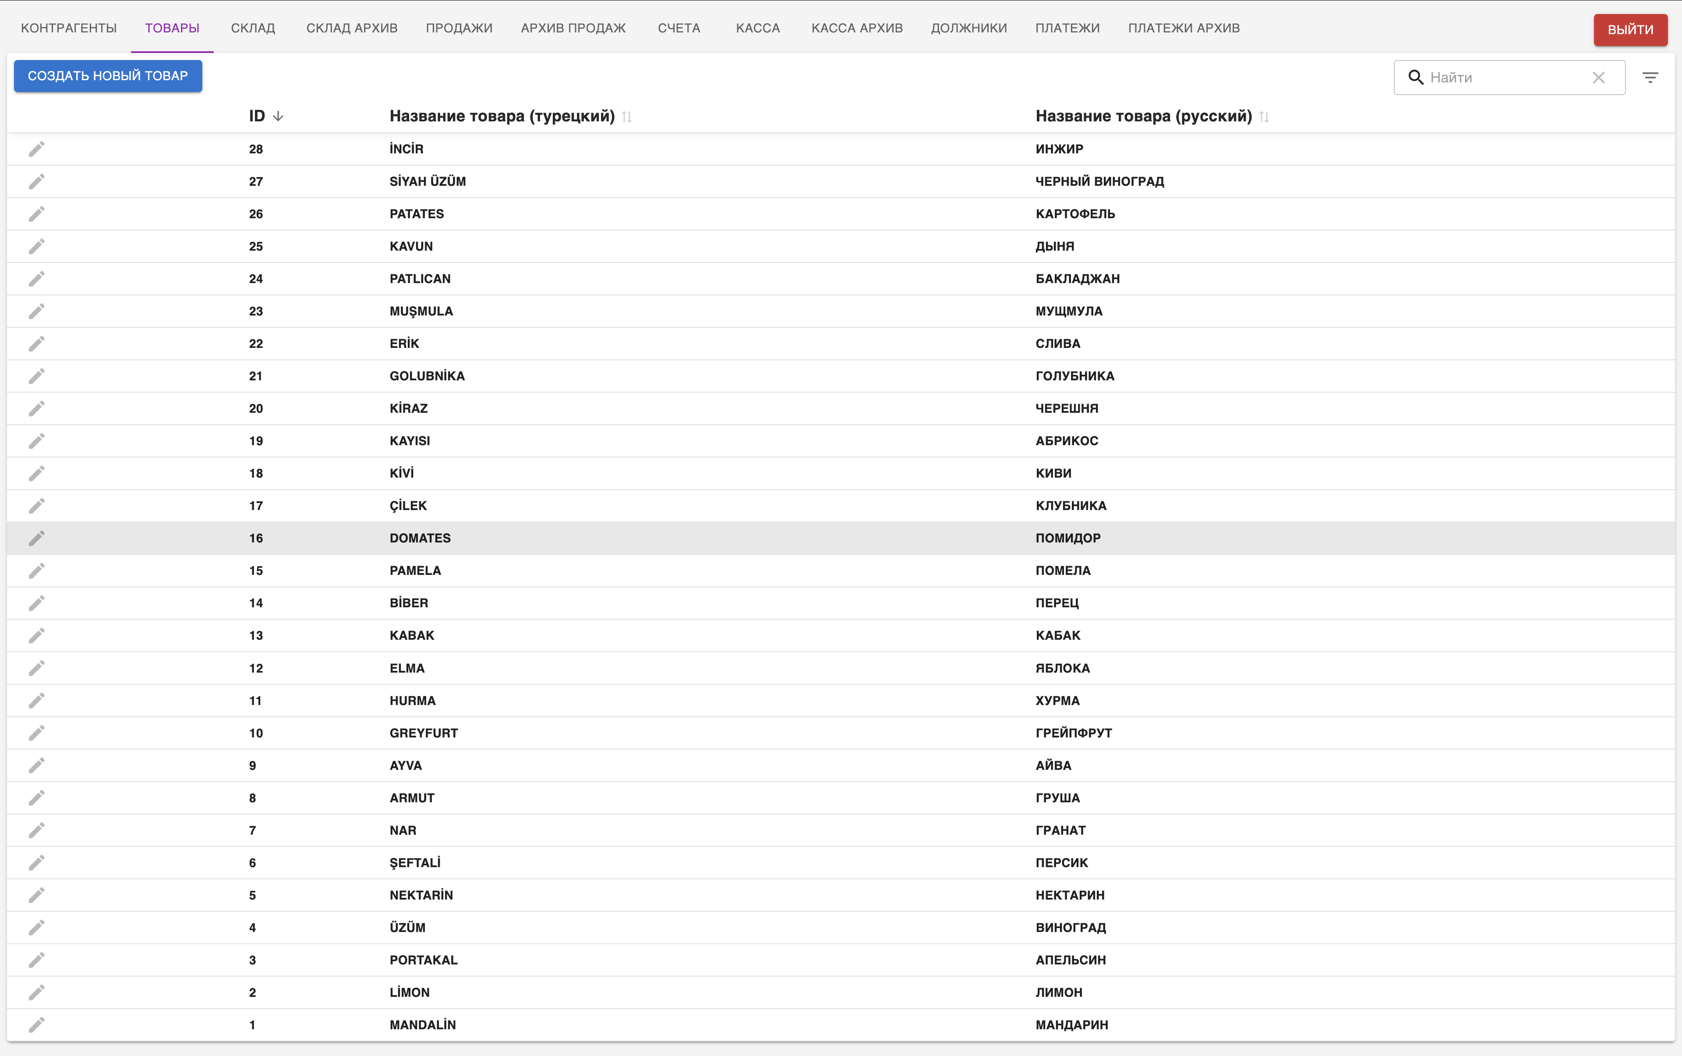
Task: Click magnifier icon in search box
Action: [1415, 78]
